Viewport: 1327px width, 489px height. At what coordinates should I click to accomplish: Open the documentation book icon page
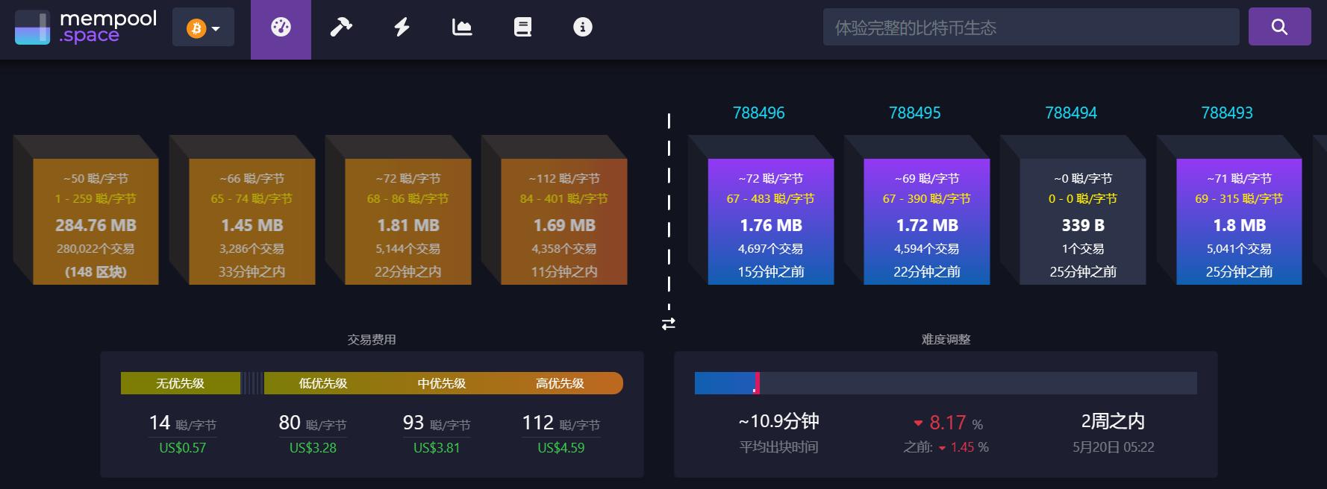point(522,28)
